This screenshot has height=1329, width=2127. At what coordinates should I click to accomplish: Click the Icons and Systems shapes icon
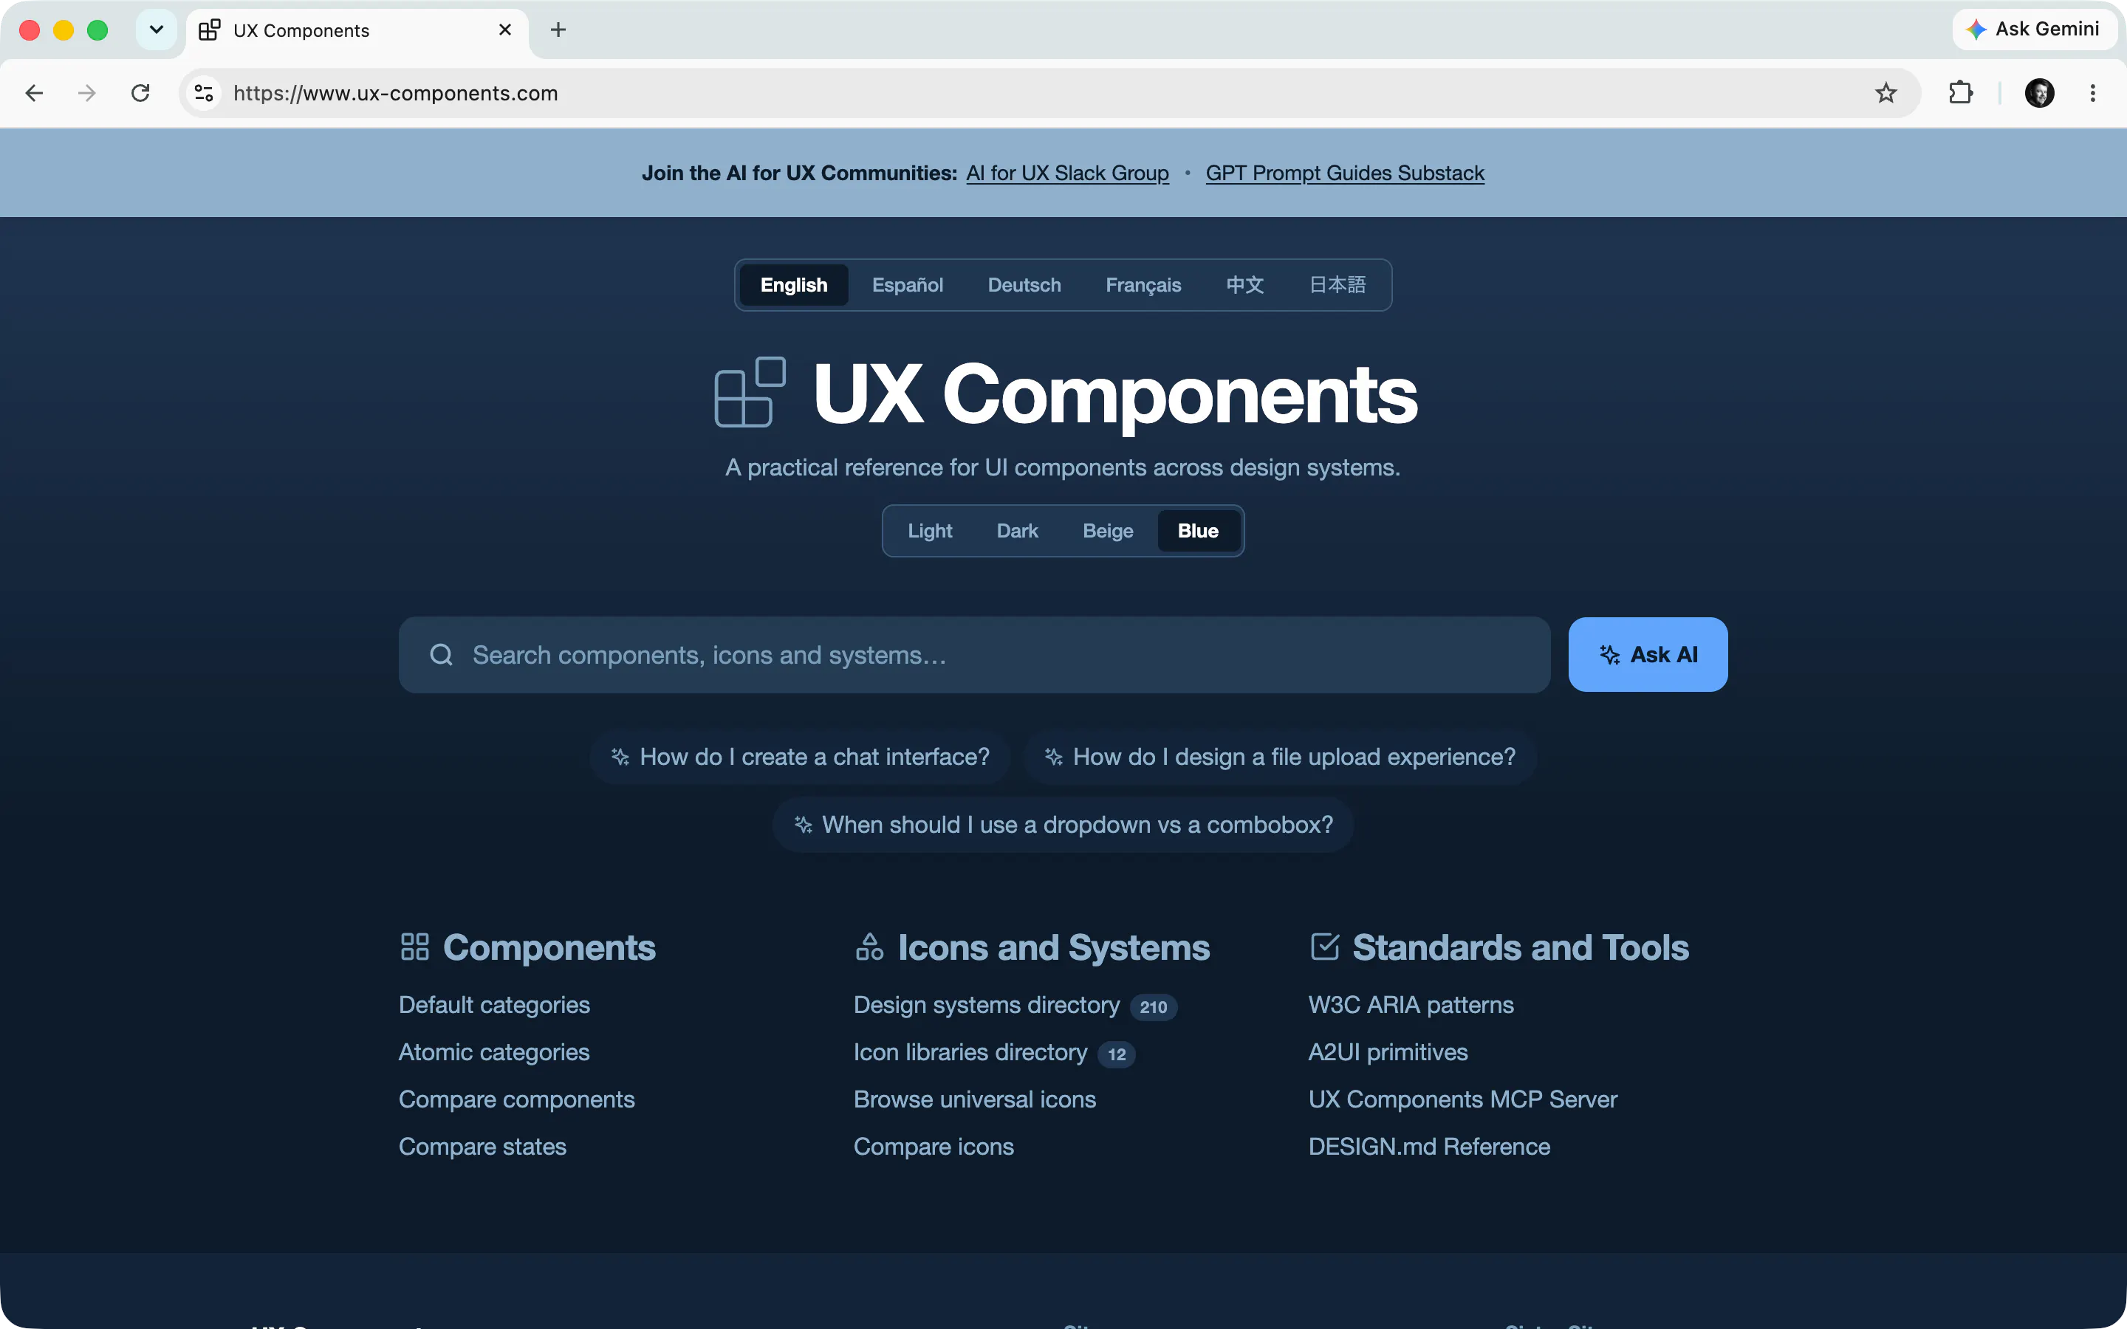click(x=869, y=947)
